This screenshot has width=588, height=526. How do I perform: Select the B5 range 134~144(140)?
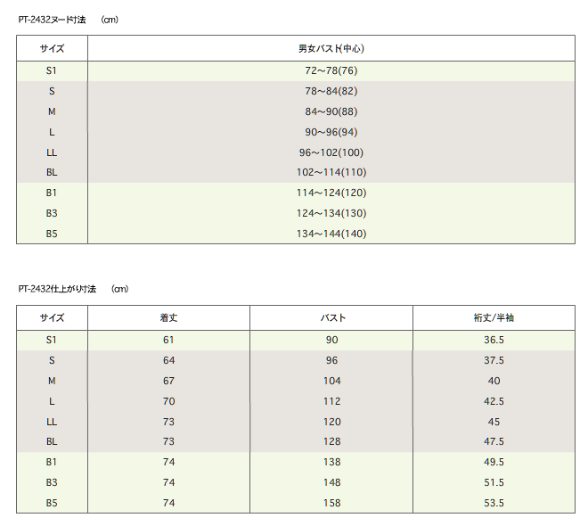pyautogui.click(x=331, y=234)
